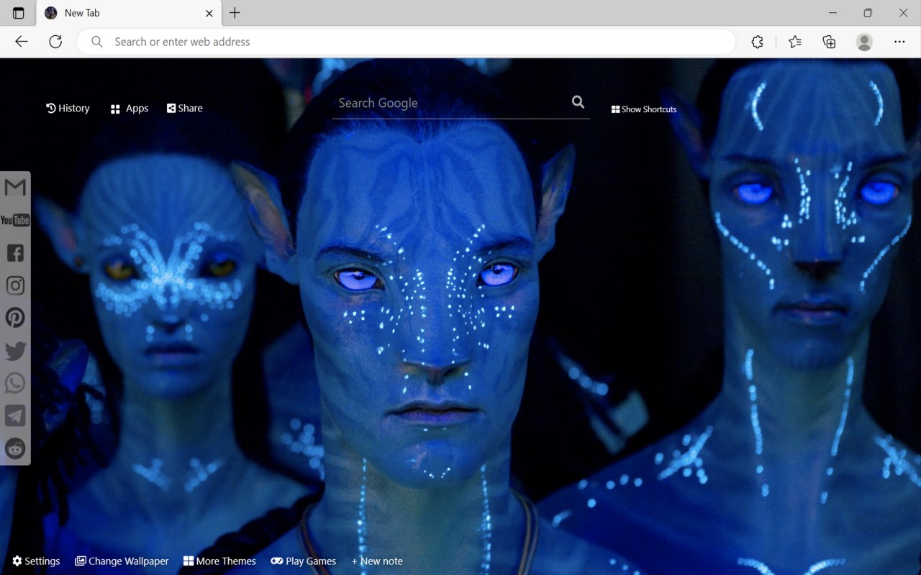Refresh the current page

pyautogui.click(x=55, y=42)
